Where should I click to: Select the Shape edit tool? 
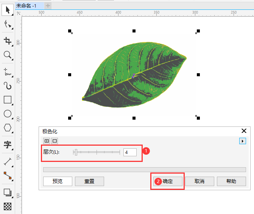[8, 24]
